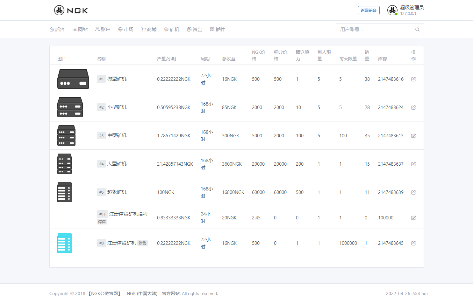This screenshot has height=303, width=473.
Task: Click the #8 ID badge
Action: pos(101,243)
